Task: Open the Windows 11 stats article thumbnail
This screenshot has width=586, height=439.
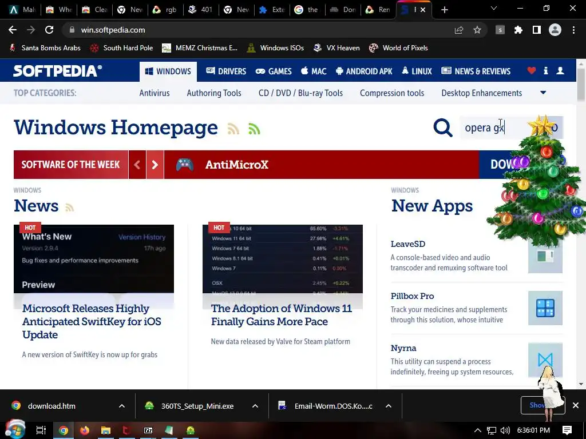Action: point(283,259)
